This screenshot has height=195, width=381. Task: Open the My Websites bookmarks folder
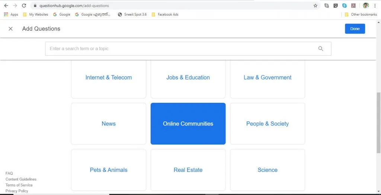coord(35,14)
